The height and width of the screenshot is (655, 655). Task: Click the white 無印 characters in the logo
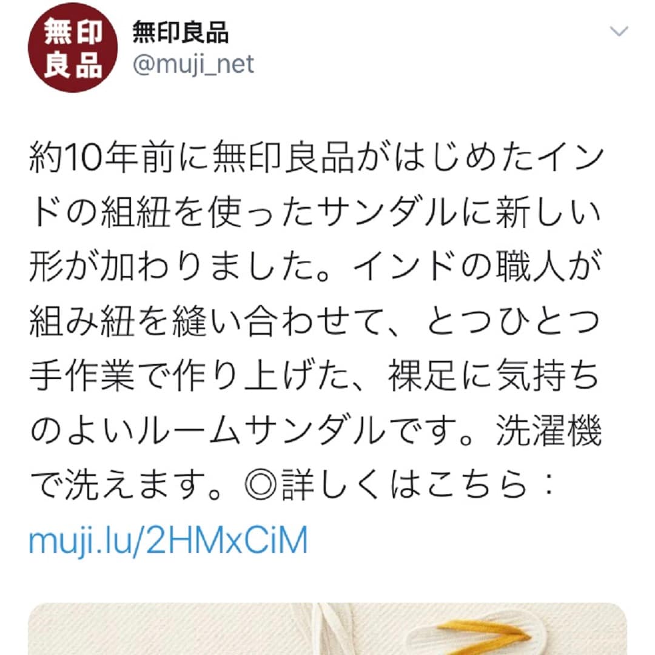73,32
